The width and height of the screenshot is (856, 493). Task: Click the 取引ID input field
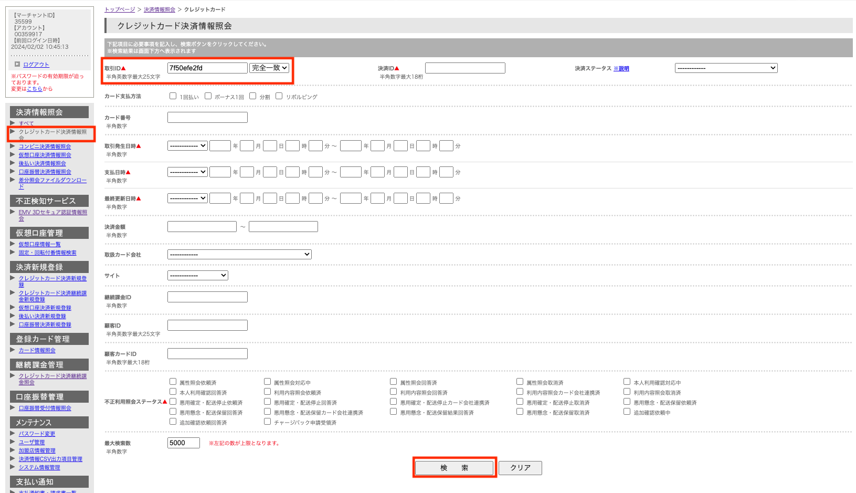[x=207, y=68]
